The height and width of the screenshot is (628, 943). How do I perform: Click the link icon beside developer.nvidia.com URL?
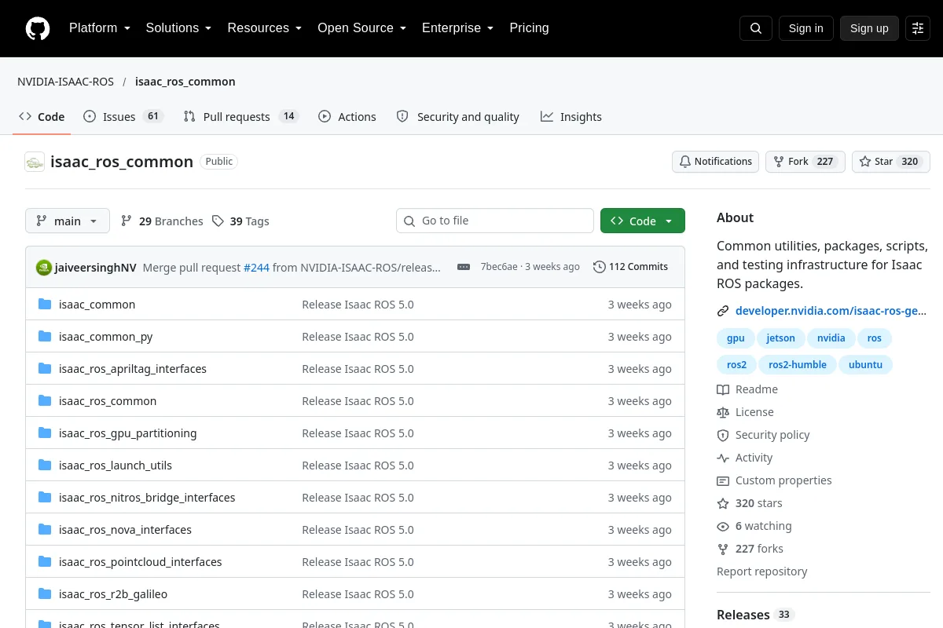click(x=723, y=311)
